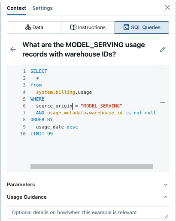Image resolution: width=176 pixels, height=221 pixels.
Task: Click the query title heading text
Action: (x=84, y=49)
